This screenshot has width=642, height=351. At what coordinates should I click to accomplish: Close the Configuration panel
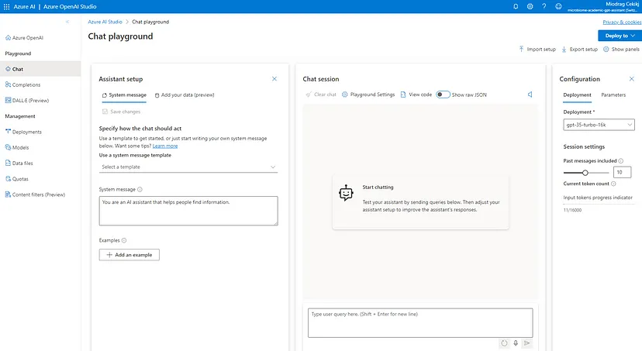(x=631, y=79)
